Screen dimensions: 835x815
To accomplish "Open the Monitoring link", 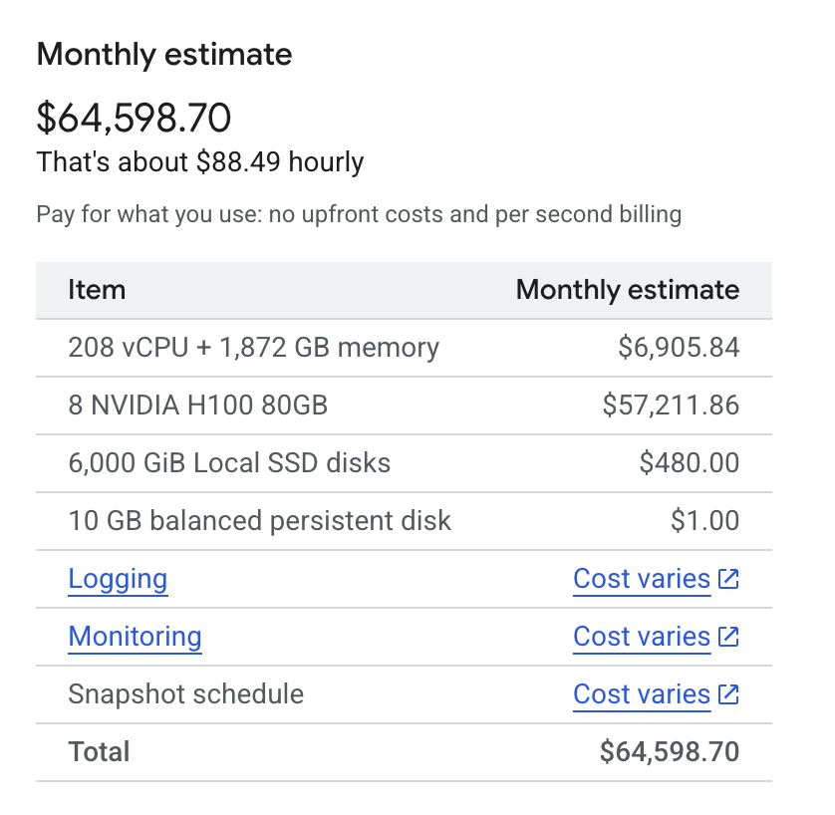I will pyautogui.click(x=135, y=637).
